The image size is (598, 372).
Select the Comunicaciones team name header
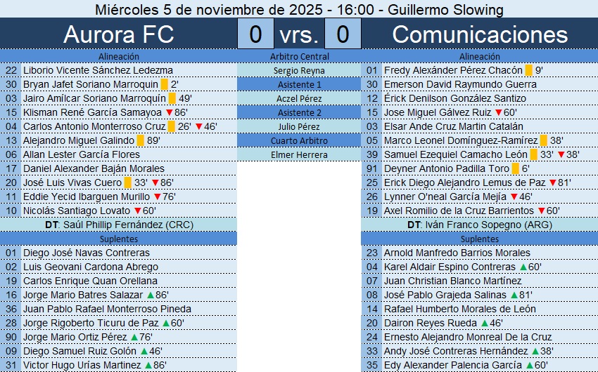tap(479, 34)
